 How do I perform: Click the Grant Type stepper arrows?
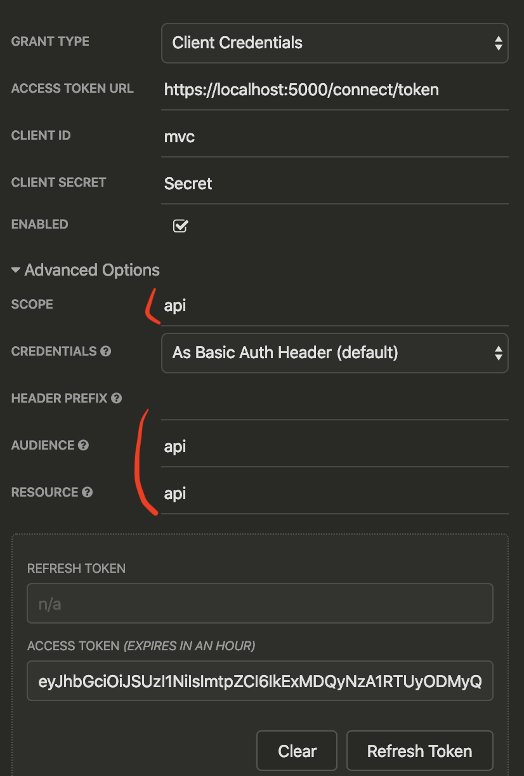coord(498,43)
